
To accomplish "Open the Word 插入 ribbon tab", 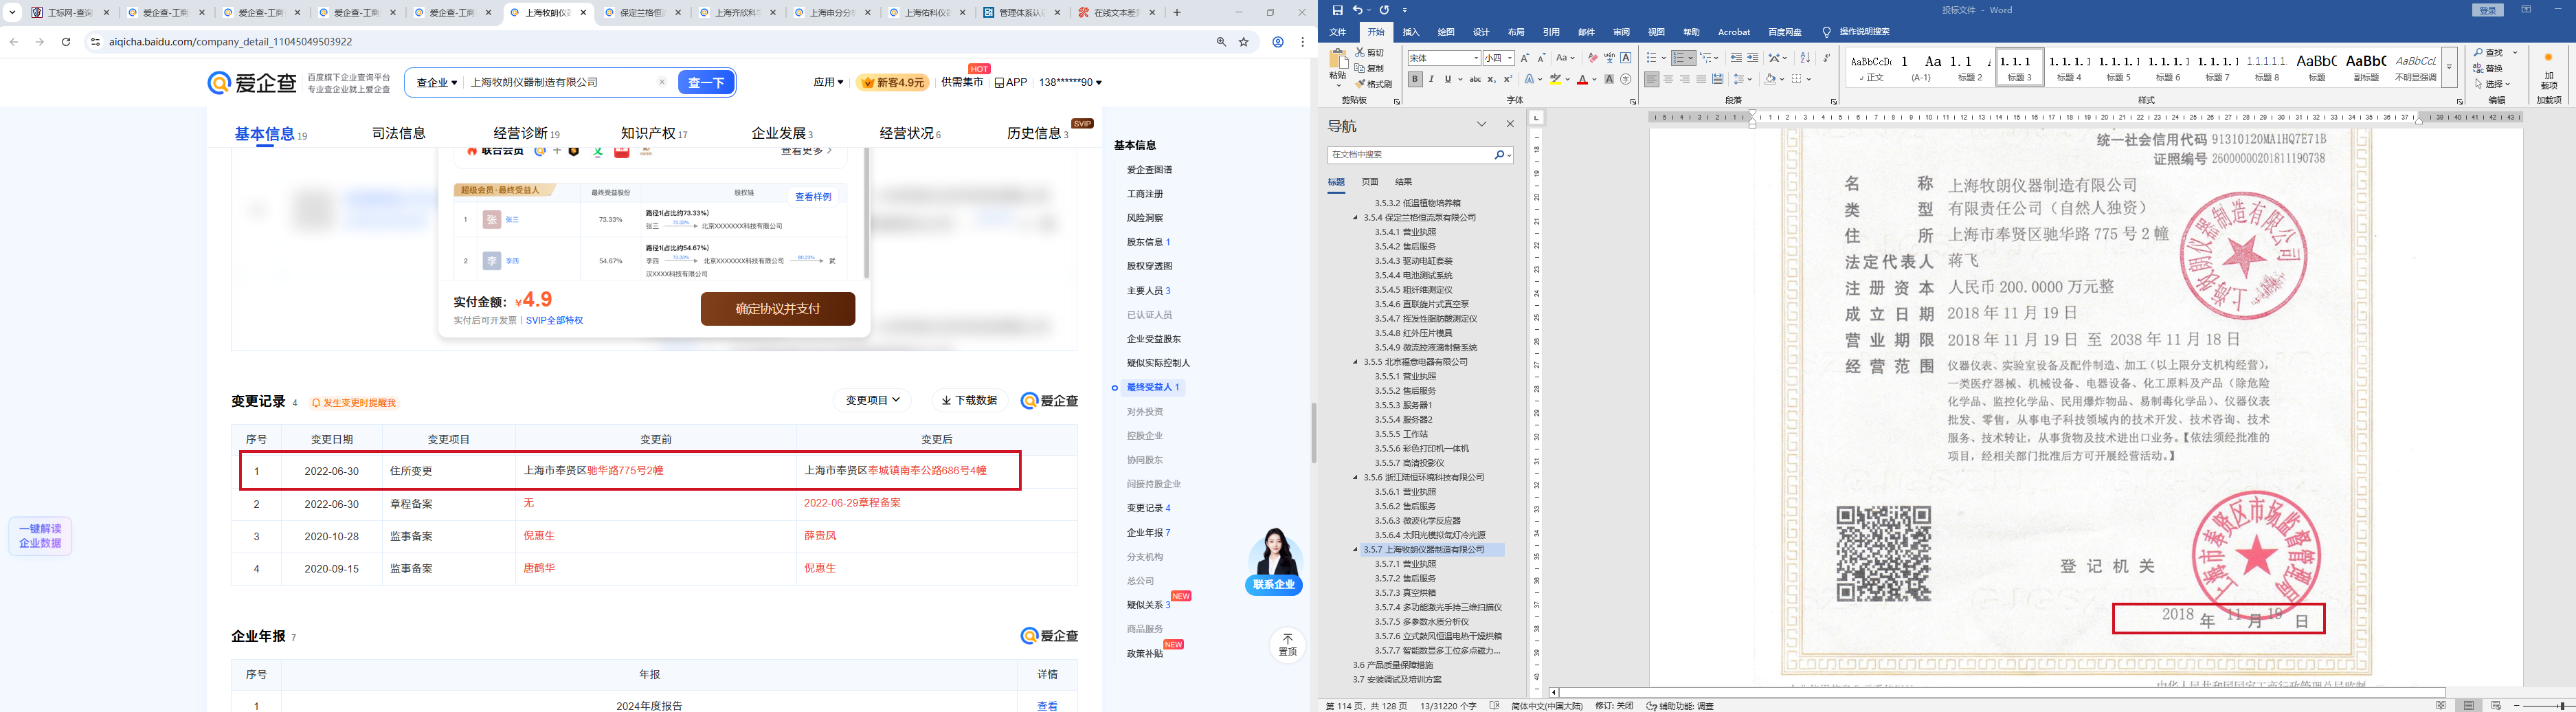I will coord(1411,32).
